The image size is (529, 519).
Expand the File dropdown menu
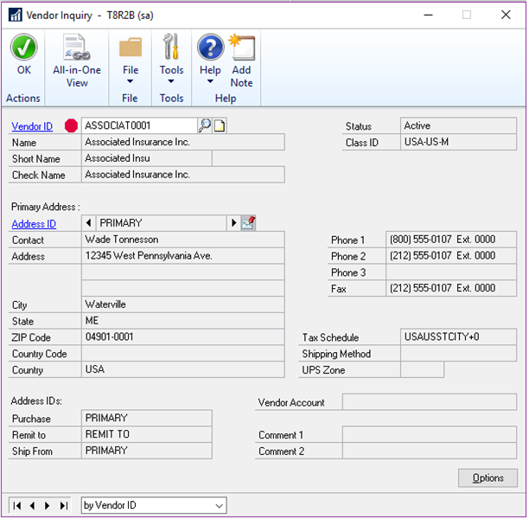click(131, 83)
